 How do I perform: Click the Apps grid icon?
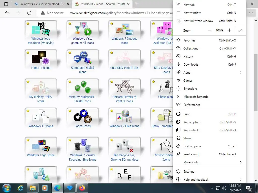pos(178,73)
